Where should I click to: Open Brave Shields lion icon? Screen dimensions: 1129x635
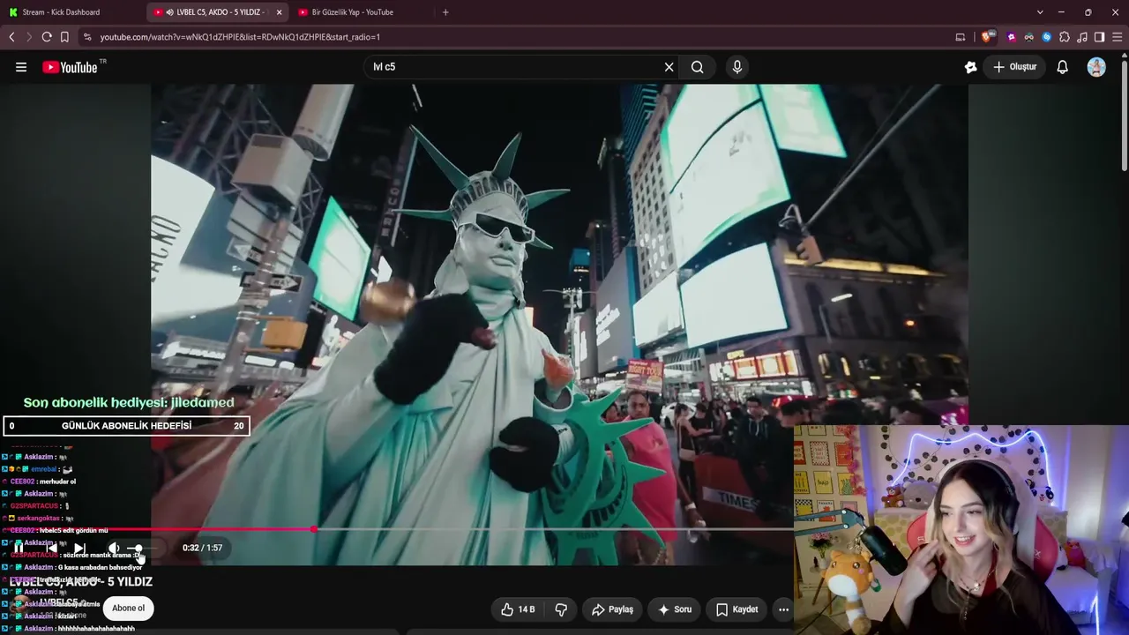tap(987, 37)
